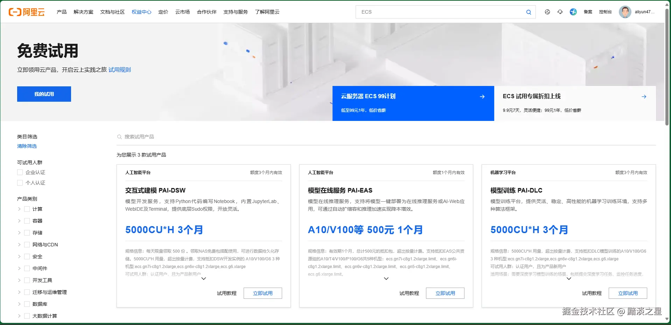Open the 了解阿里云 menu

267,12
